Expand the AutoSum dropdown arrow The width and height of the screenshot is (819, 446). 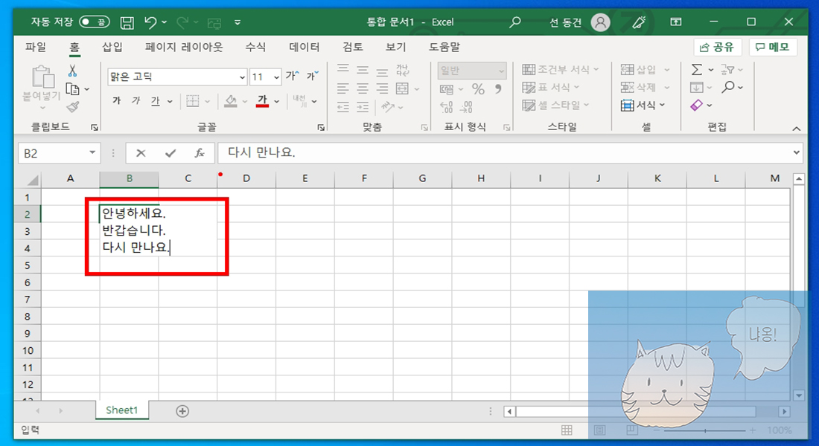coord(711,70)
